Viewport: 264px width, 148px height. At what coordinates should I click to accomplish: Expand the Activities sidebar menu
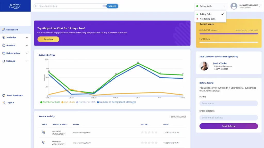15,38
